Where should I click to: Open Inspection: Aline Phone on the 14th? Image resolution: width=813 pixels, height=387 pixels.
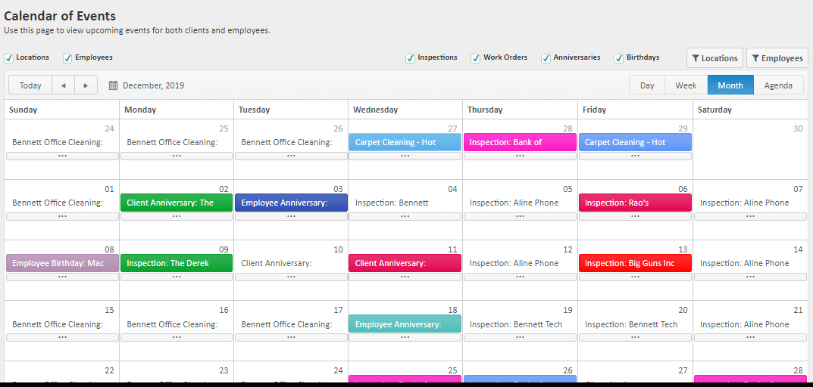[750, 263]
